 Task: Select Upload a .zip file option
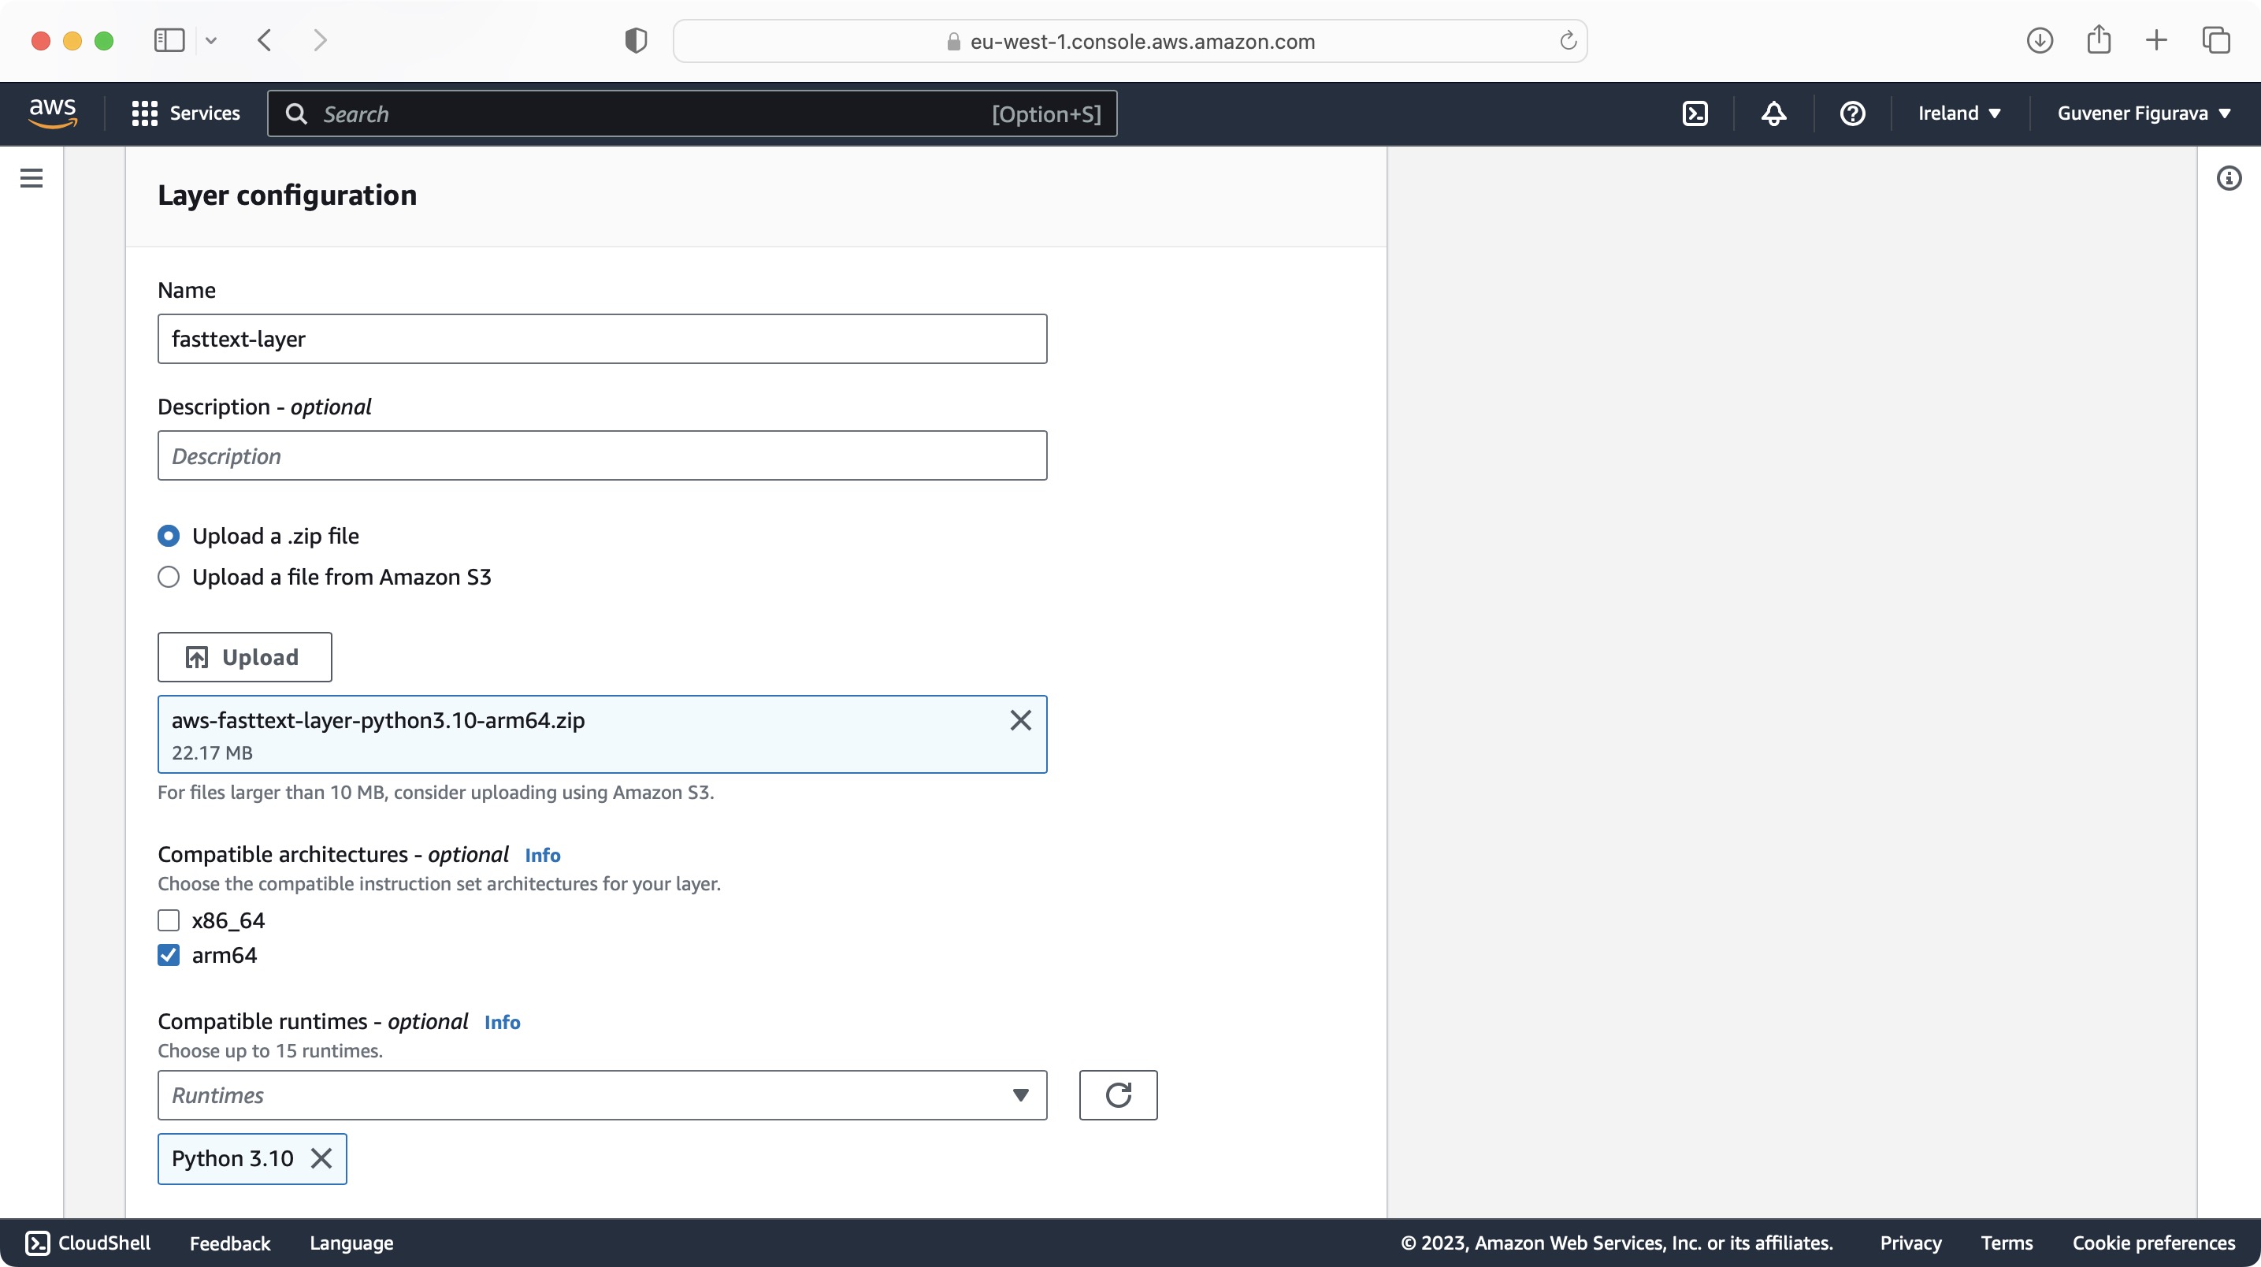click(169, 536)
